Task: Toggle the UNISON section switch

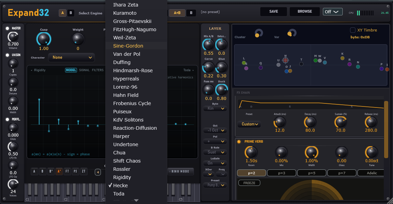Action: (7, 55)
